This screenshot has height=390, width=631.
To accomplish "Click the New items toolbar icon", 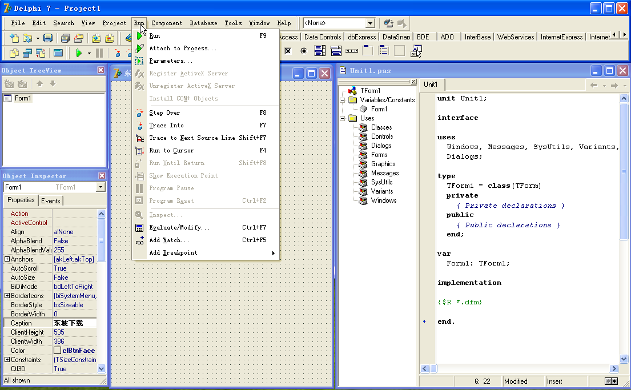I will [14, 38].
